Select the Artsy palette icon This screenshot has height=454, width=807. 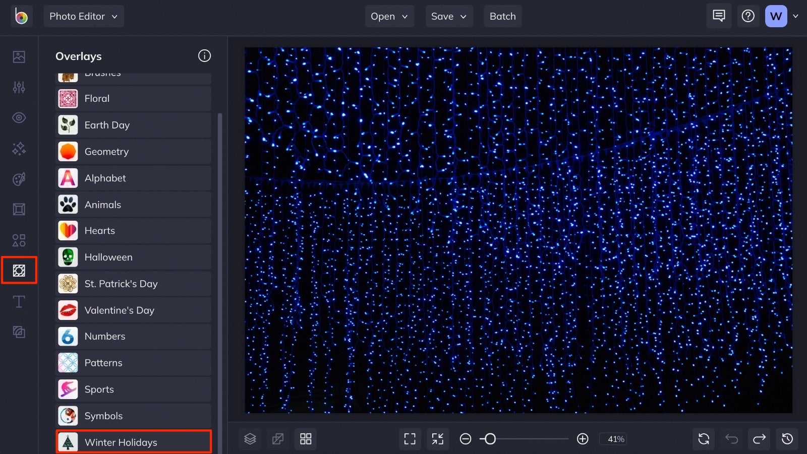coord(19,178)
